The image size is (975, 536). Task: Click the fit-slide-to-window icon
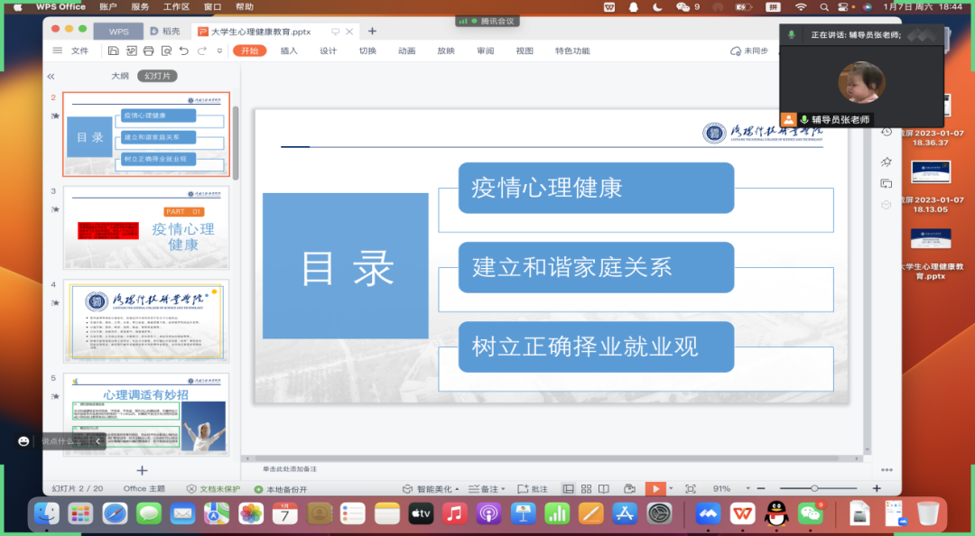(691, 488)
